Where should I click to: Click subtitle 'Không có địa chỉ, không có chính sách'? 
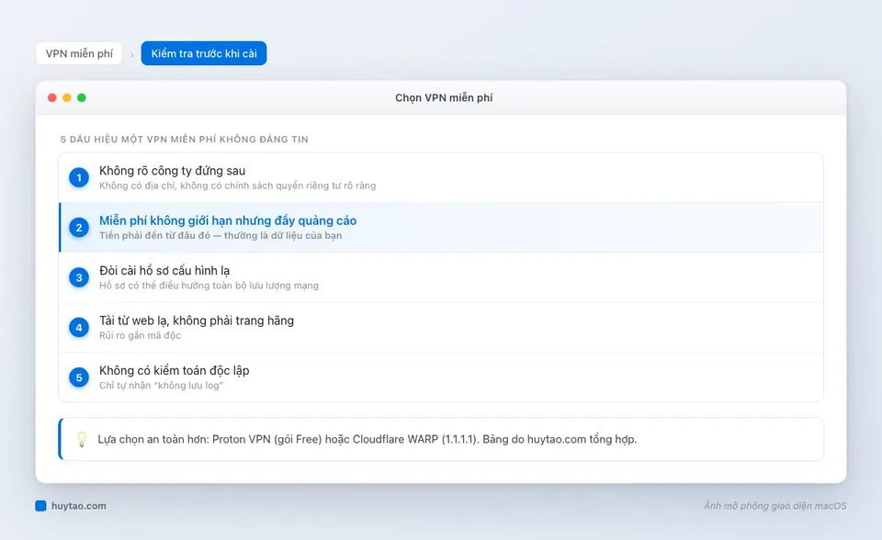pyautogui.click(x=237, y=186)
